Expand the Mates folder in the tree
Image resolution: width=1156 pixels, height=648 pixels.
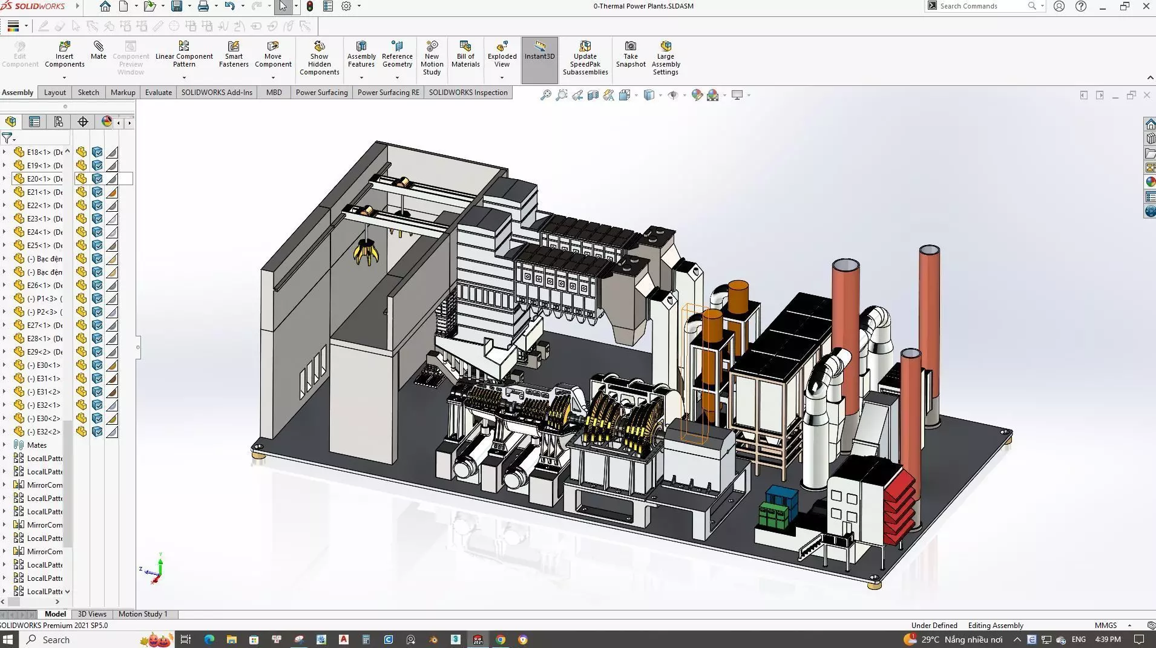pyautogui.click(x=4, y=445)
